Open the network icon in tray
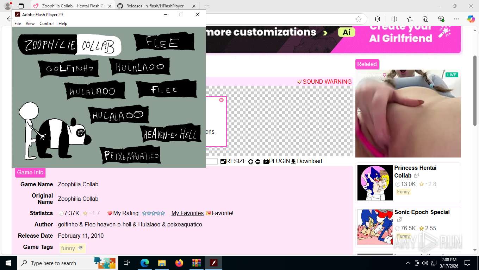This screenshot has width=479, height=270. (434, 263)
